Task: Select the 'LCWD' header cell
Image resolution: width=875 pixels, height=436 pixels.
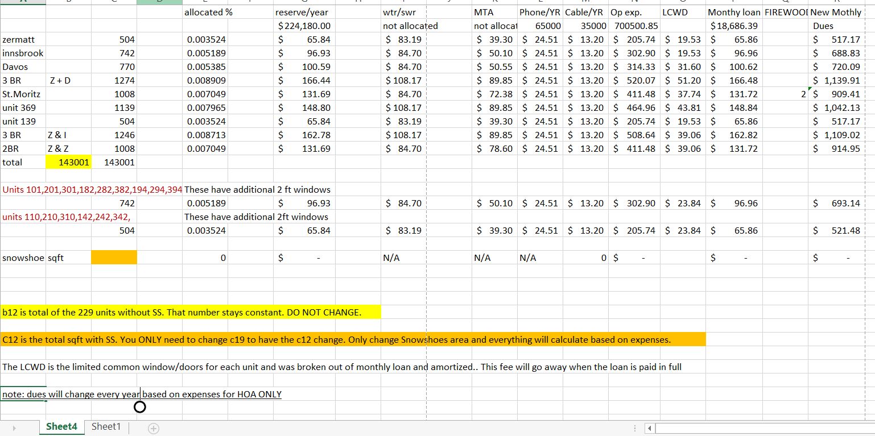Action: coord(683,13)
